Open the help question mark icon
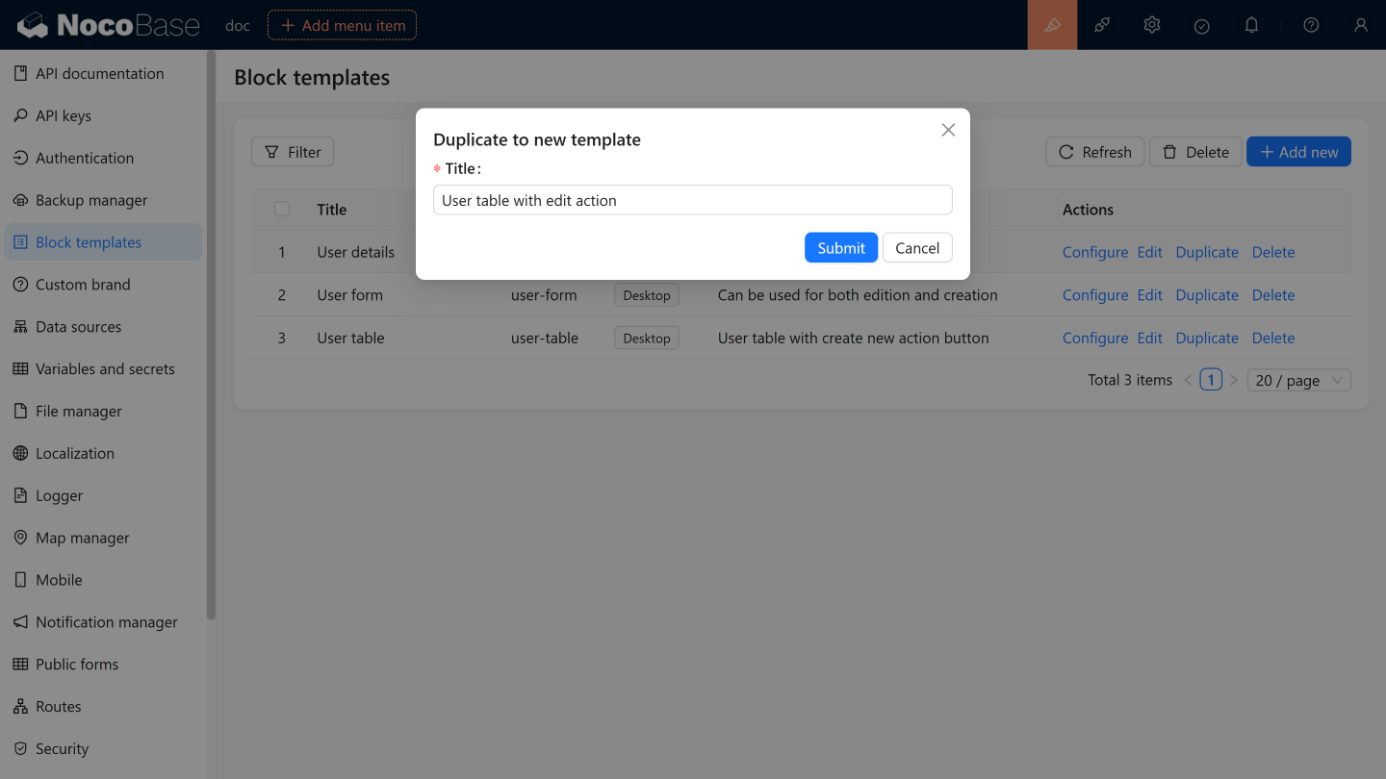This screenshot has width=1386, height=779. (x=1311, y=25)
